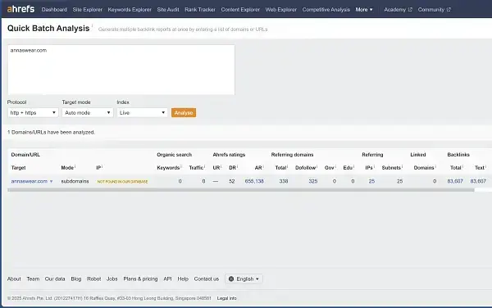Click the horizontal table scrollbar
This screenshot has width=492, height=308.
[241, 190]
